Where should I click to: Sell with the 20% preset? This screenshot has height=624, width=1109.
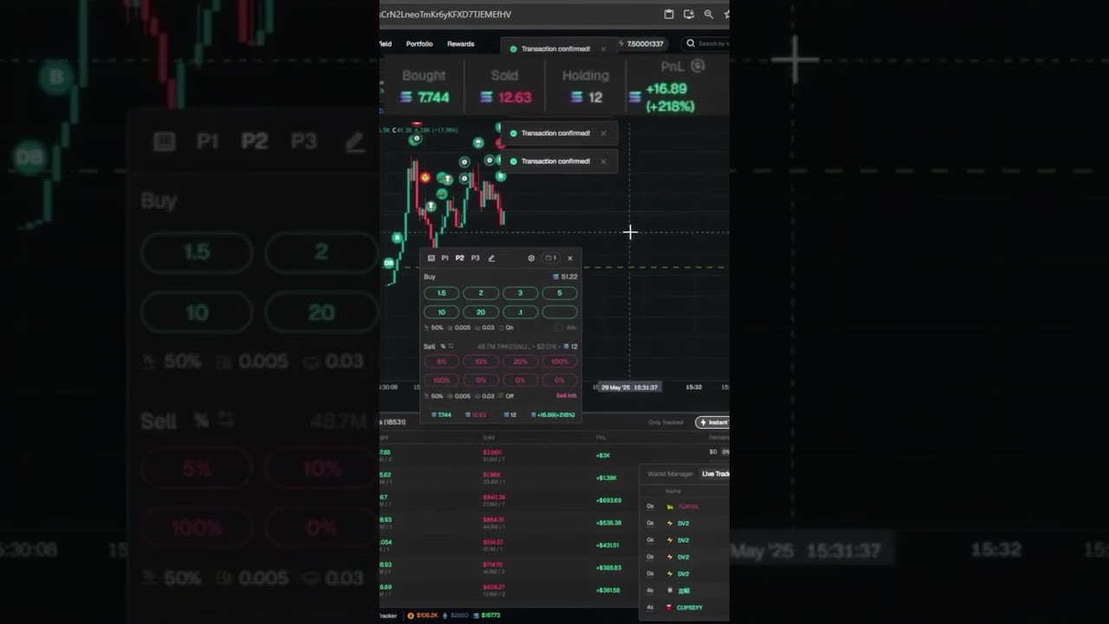pyautogui.click(x=520, y=361)
